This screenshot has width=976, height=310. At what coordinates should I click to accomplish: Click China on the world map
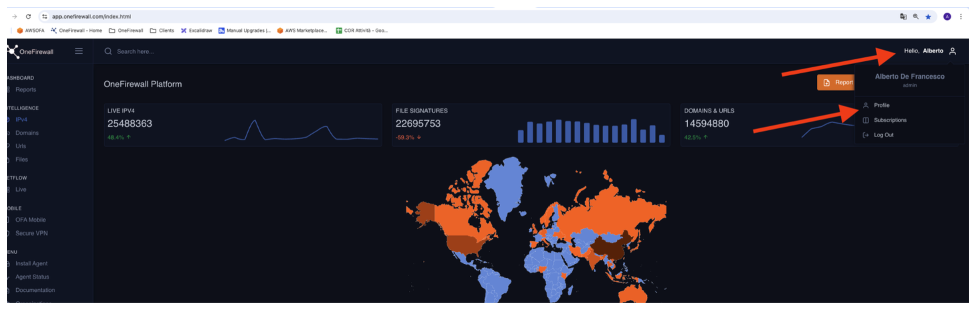click(x=610, y=248)
